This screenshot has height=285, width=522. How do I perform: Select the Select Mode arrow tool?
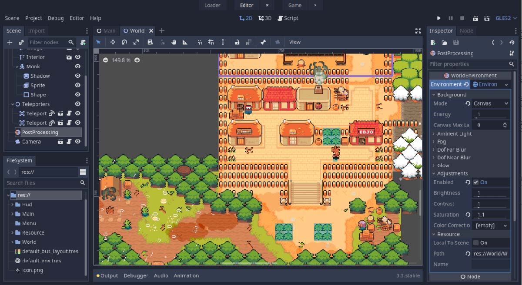pos(98,42)
